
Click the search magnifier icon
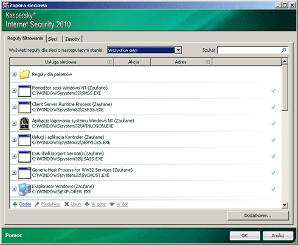pos(284,50)
